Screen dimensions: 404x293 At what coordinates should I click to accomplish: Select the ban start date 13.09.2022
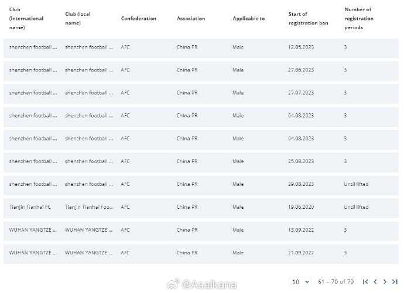(301, 230)
